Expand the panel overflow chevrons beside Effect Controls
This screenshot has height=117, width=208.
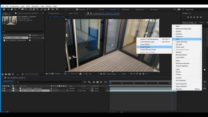pyautogui.click(x=43, y=13)
